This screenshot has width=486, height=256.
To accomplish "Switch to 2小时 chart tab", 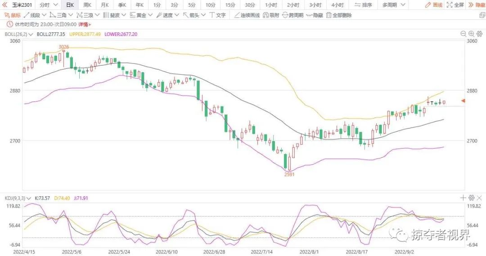I will click(x=293, y=5).
